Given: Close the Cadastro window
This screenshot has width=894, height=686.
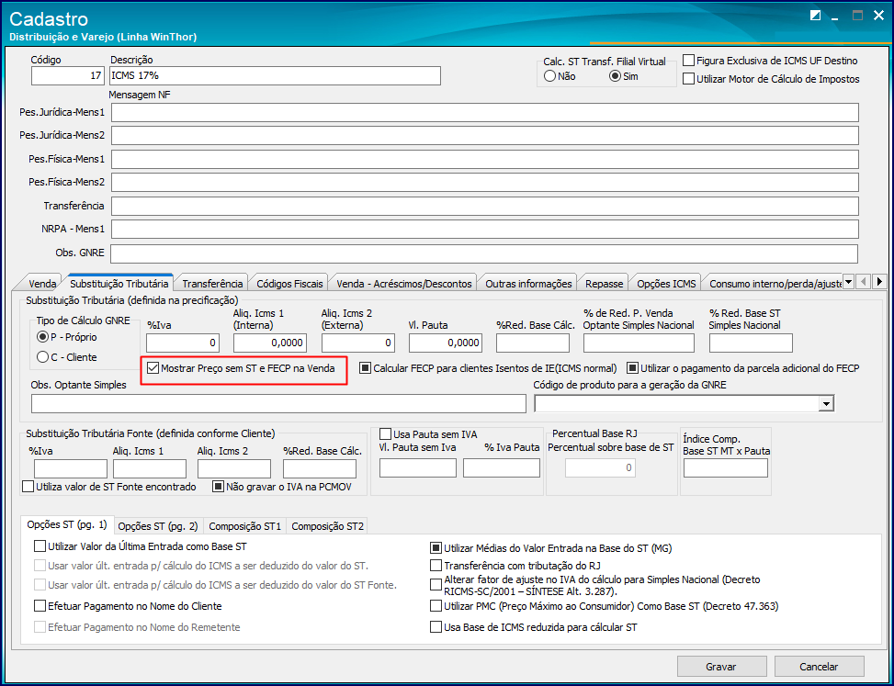Looking at the screenshot, I should [x=878, y=16].
